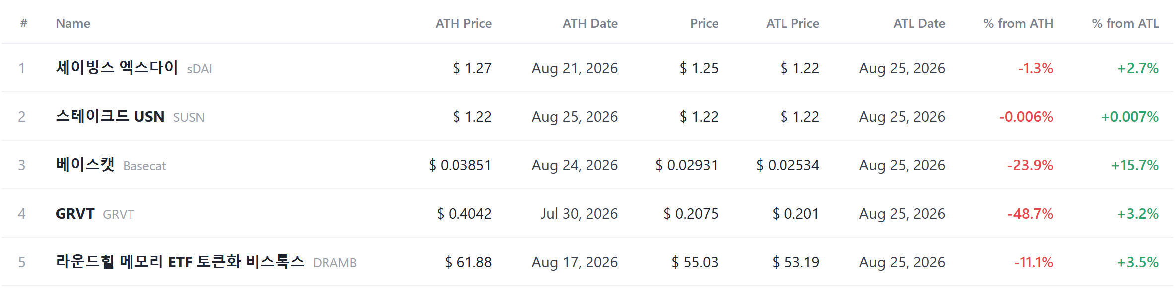Viewport: 1175px width, 288px height.
Task: Sort by rank # column header
Action: tap(23, 23)
